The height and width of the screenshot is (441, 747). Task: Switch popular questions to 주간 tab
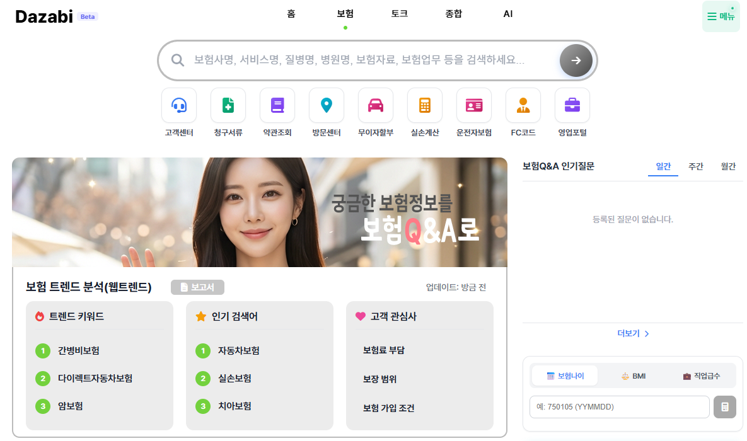coord(696,166)
